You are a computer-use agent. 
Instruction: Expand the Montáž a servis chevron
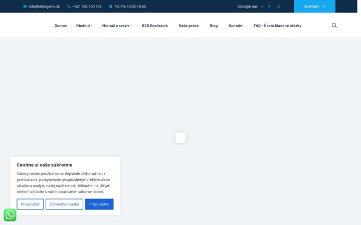coord(131,25)
